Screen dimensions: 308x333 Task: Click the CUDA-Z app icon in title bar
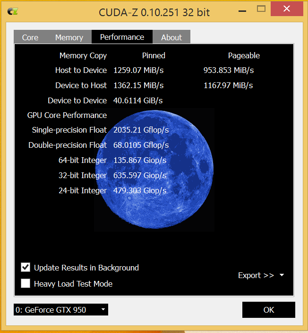pyautogui.click(x=13, y=11)
